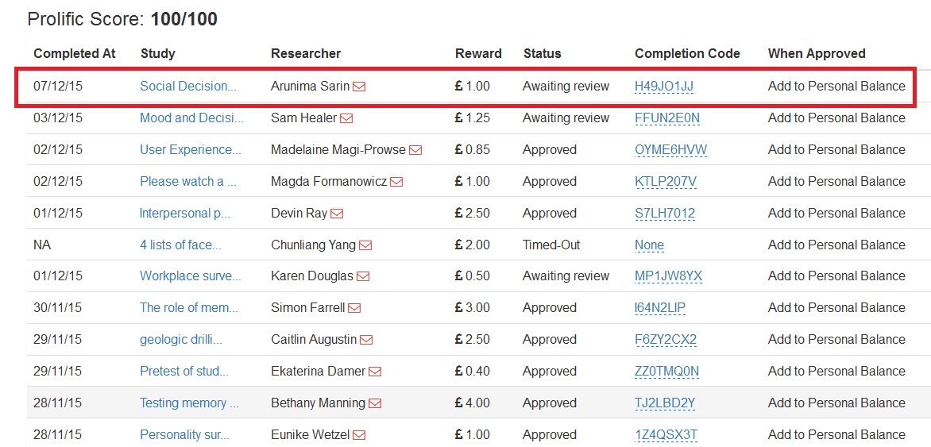The image size is (931, 447).
Task: Click the Completed At column header
Action: click(75, 53)
